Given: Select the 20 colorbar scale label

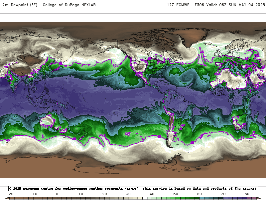Looking at the screenshot, I should pos(104,194).
